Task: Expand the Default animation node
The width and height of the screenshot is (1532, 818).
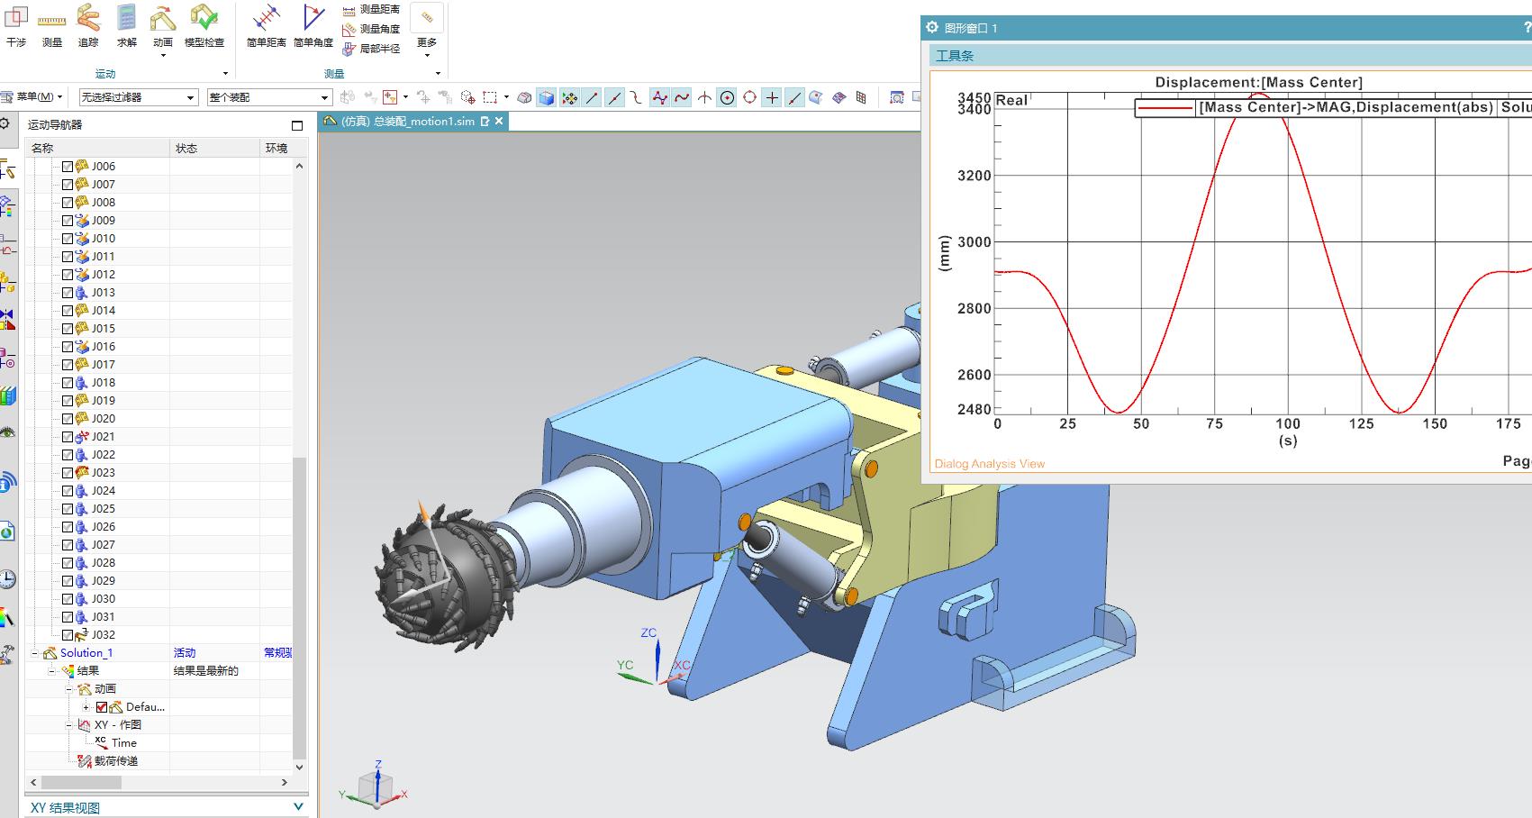Action: (x=86, y=707)
